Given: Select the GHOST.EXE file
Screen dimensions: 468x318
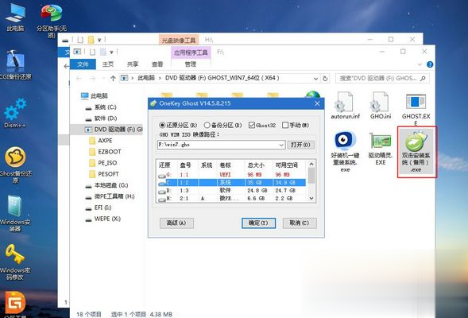Looking at the screenshot, I should click(416, 109).
